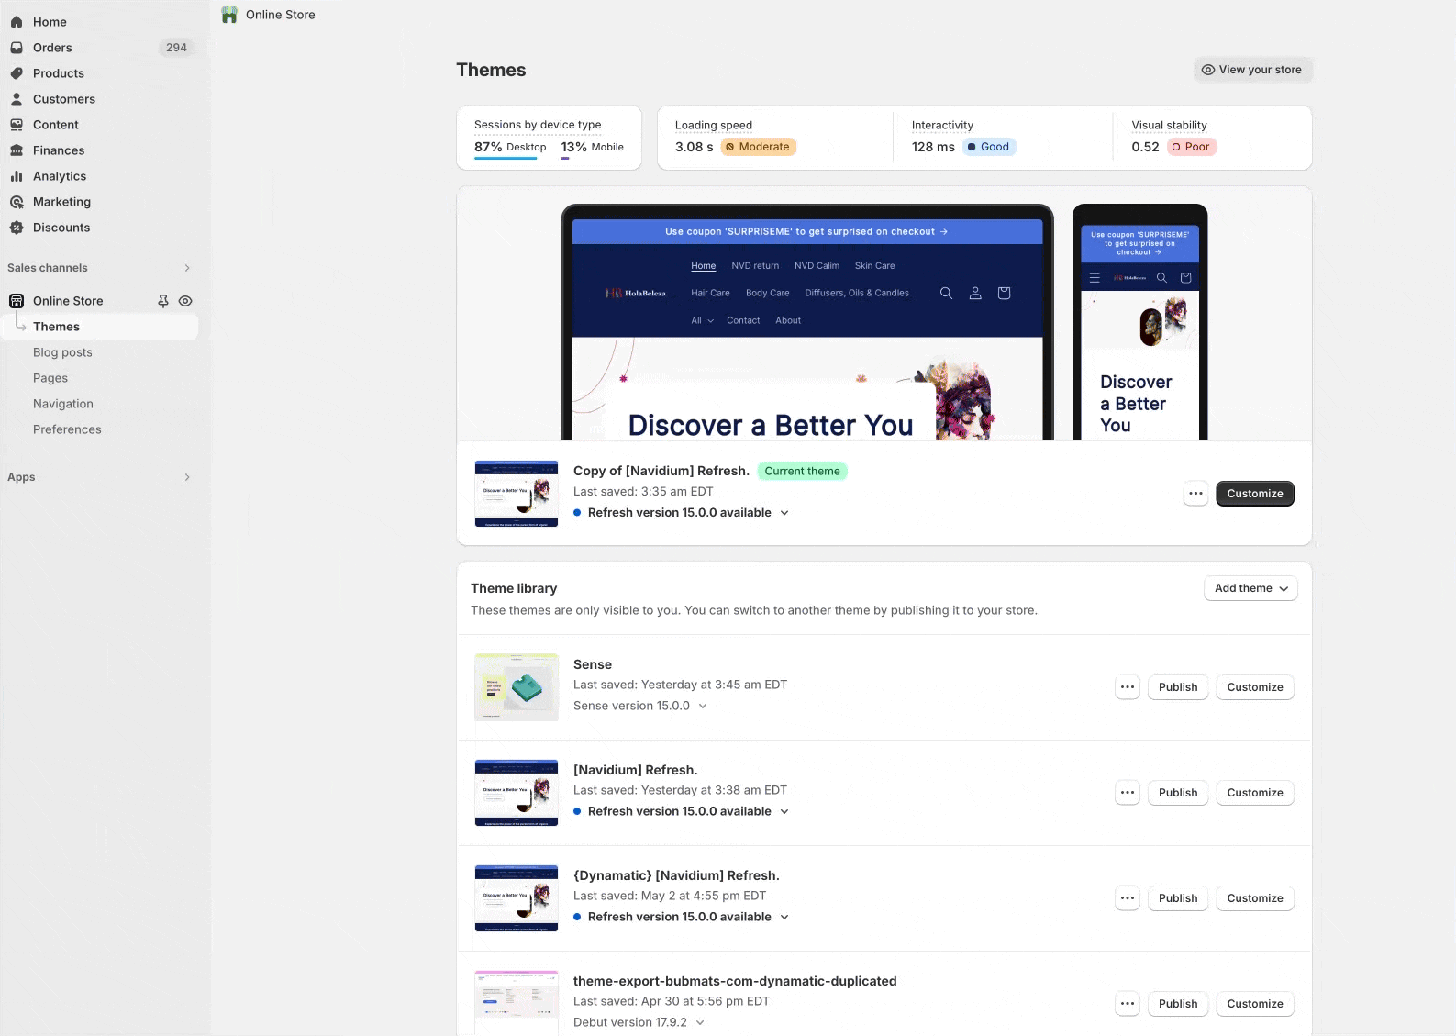Click the coupon announcement bar in desktop preview
Image resolution: width=1456 pixels, height=1036 pixels.
(807, 231)
